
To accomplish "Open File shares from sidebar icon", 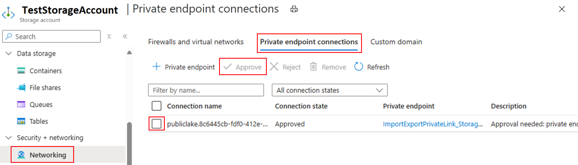I will (x=21, y=87).
